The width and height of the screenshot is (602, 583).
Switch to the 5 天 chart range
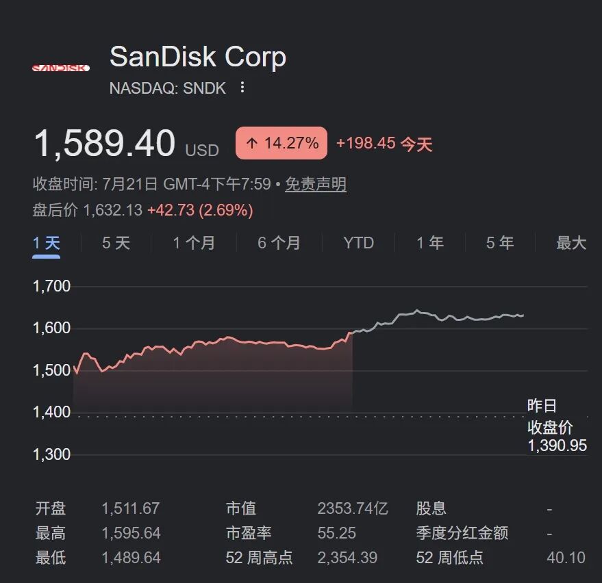pos(116,243)
